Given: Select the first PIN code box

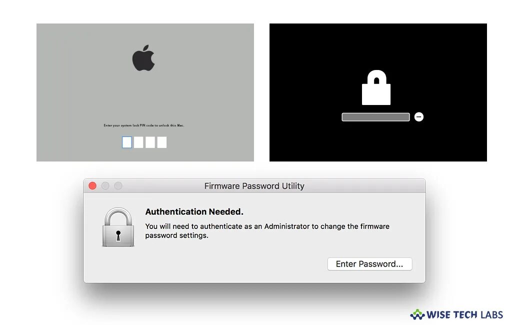Looking at the screenshot, I should click(x=127, y=142).
